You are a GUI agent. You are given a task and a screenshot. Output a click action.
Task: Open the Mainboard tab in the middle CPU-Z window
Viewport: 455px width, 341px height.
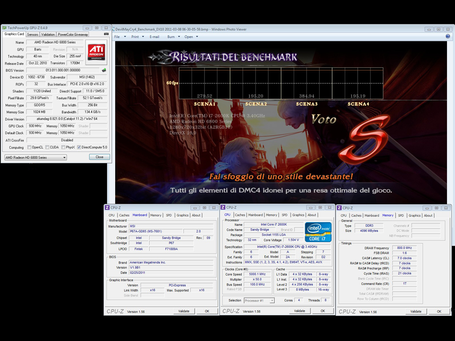tap(255, 215)
